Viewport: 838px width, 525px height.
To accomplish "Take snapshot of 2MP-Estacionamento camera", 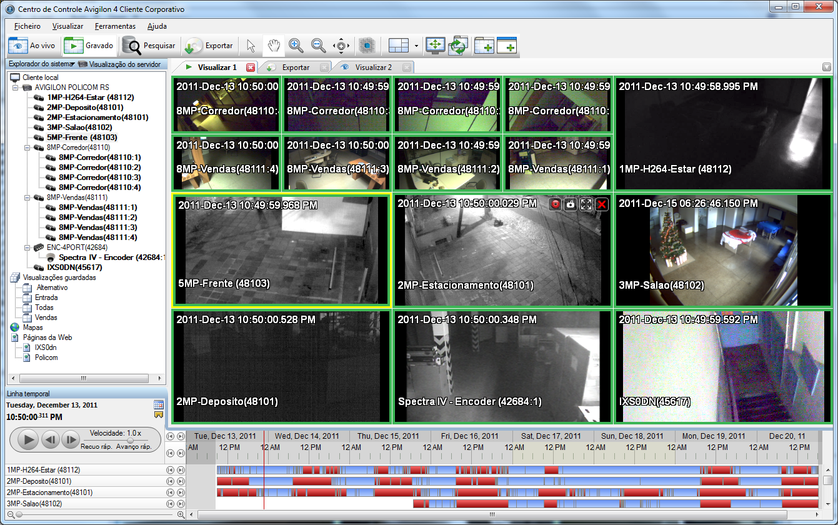I will tap(571, 204).
